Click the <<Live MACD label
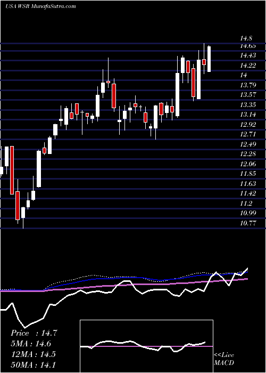The width and height of the screenshot is (266, 373). pyautogui.click(x=224, y=359)
